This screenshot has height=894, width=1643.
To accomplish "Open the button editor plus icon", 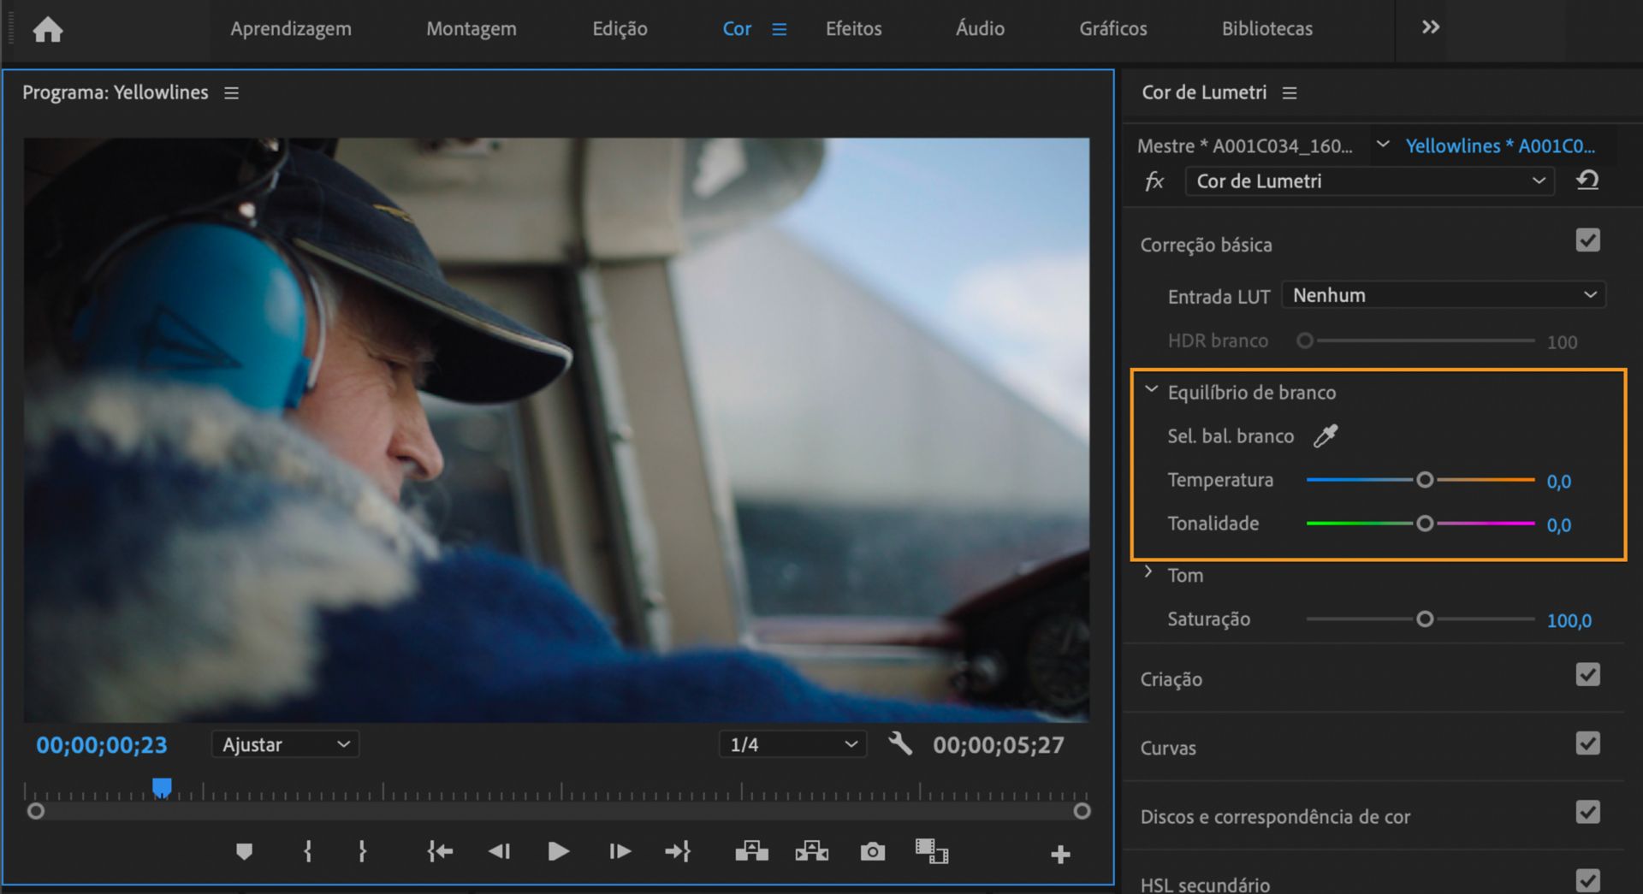I will coord(1060,854).
